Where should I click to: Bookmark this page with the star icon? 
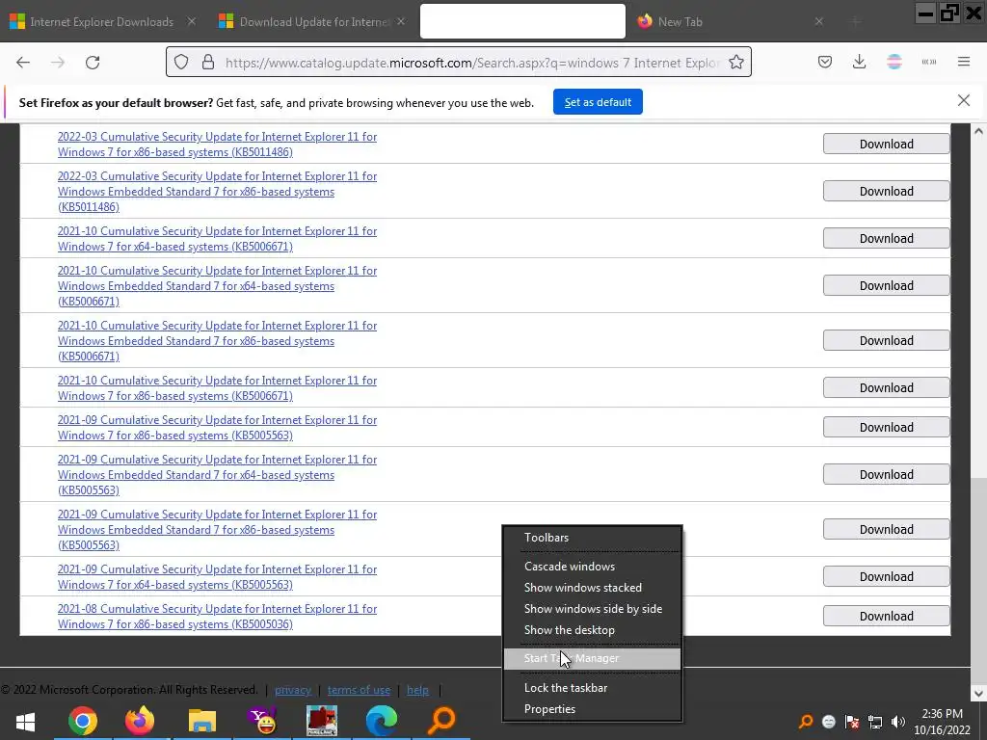pos(735,63)
